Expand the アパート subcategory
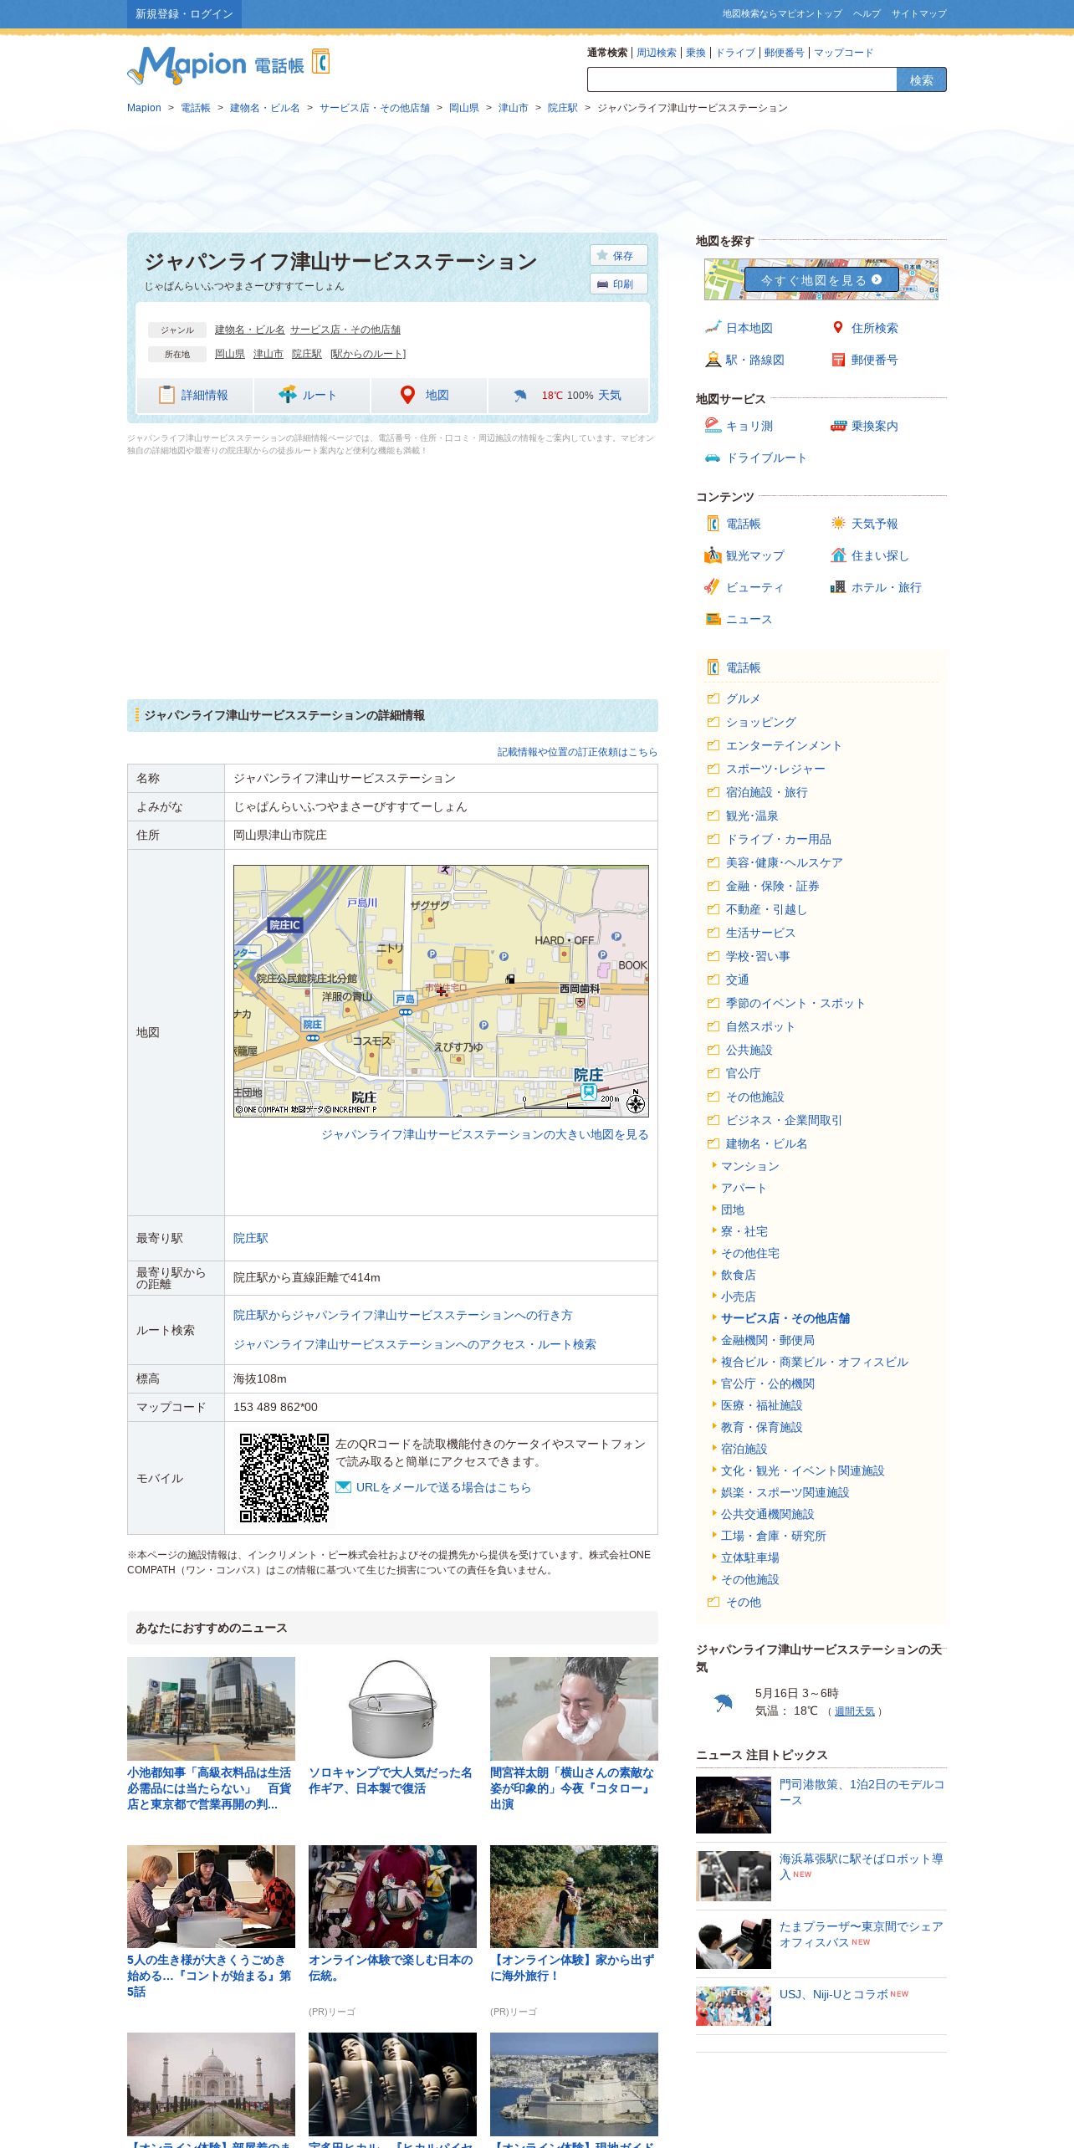Image resolution: width=1074 pixels, height=2148 pixels. pyautogui.click(x=744, y=1188)
